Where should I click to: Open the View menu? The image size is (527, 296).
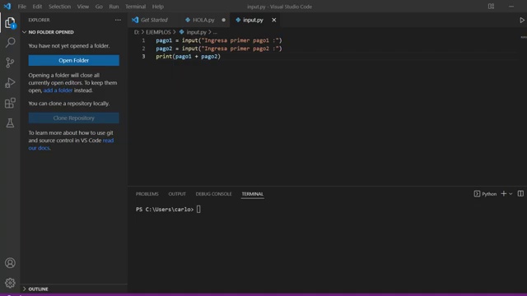[x=82, y=7]
